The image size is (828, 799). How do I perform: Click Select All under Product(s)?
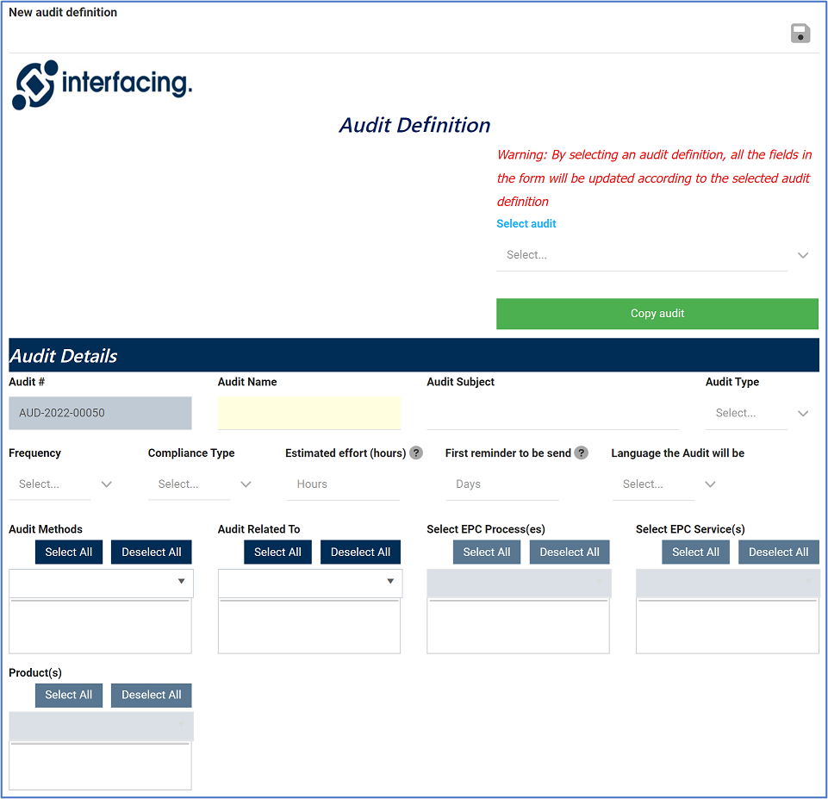coord(69,695)
